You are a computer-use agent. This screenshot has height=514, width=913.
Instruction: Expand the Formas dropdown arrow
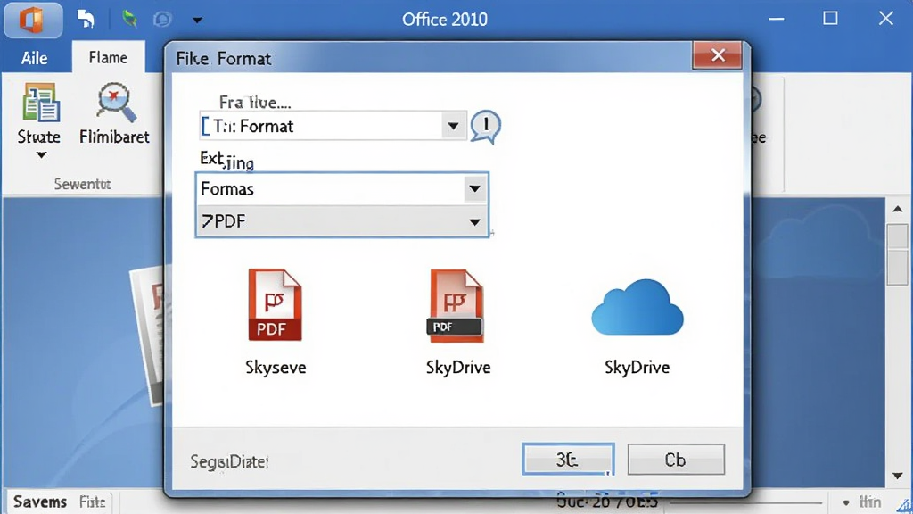pyautogui.click(x=474, y=189)
